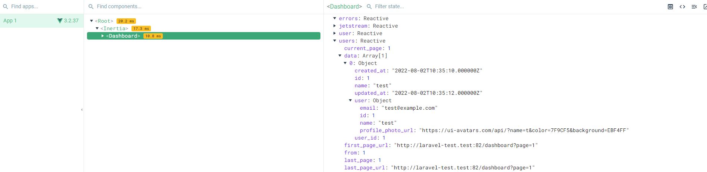Collapse the nested user: Object entry

click(x=350, y=100)
